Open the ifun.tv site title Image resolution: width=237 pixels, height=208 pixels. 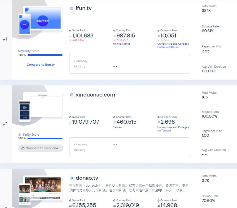[84, 8]
